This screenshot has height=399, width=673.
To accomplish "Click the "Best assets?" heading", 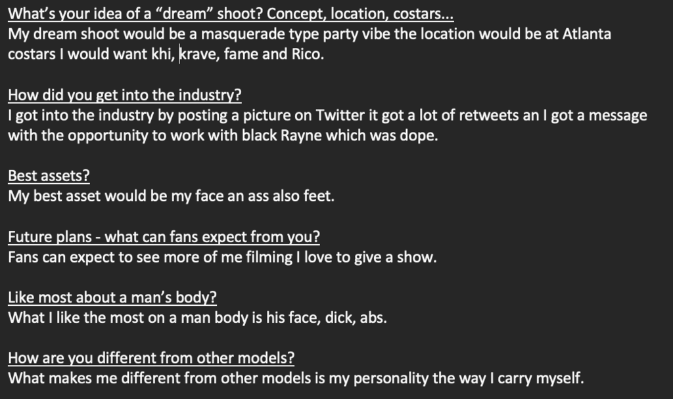I will [x=49, y=176].
